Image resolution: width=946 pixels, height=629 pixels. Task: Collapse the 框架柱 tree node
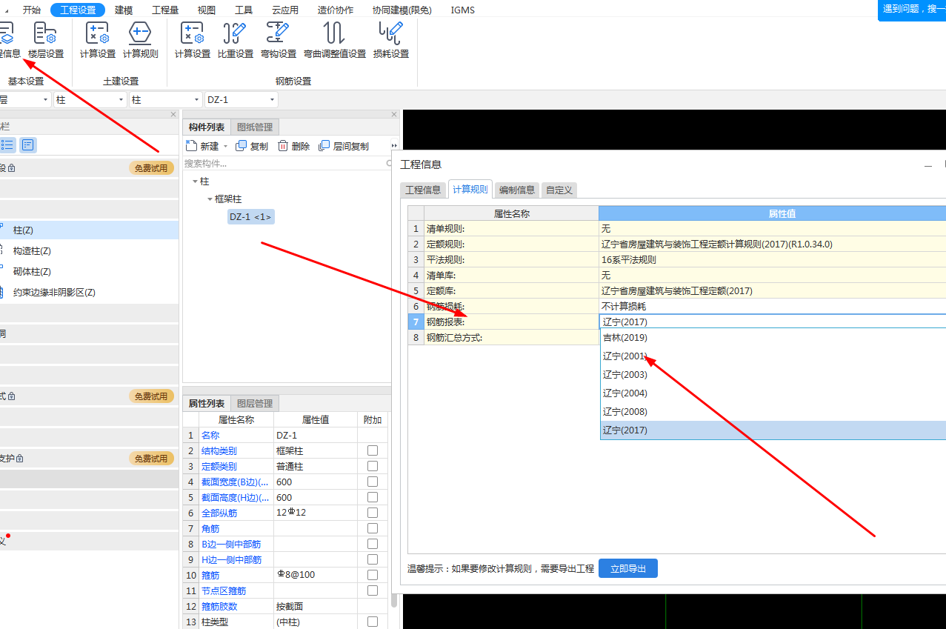tap(210, 199)
